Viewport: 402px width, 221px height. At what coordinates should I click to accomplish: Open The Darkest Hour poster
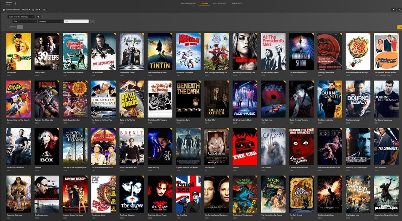[358, 194]
